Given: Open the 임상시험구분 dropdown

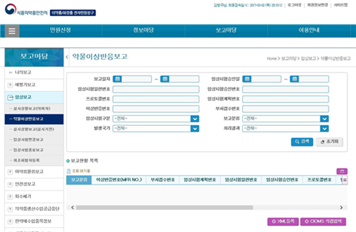Looking at the screenshot, I should pyautogui.click(x=156, y=118).
